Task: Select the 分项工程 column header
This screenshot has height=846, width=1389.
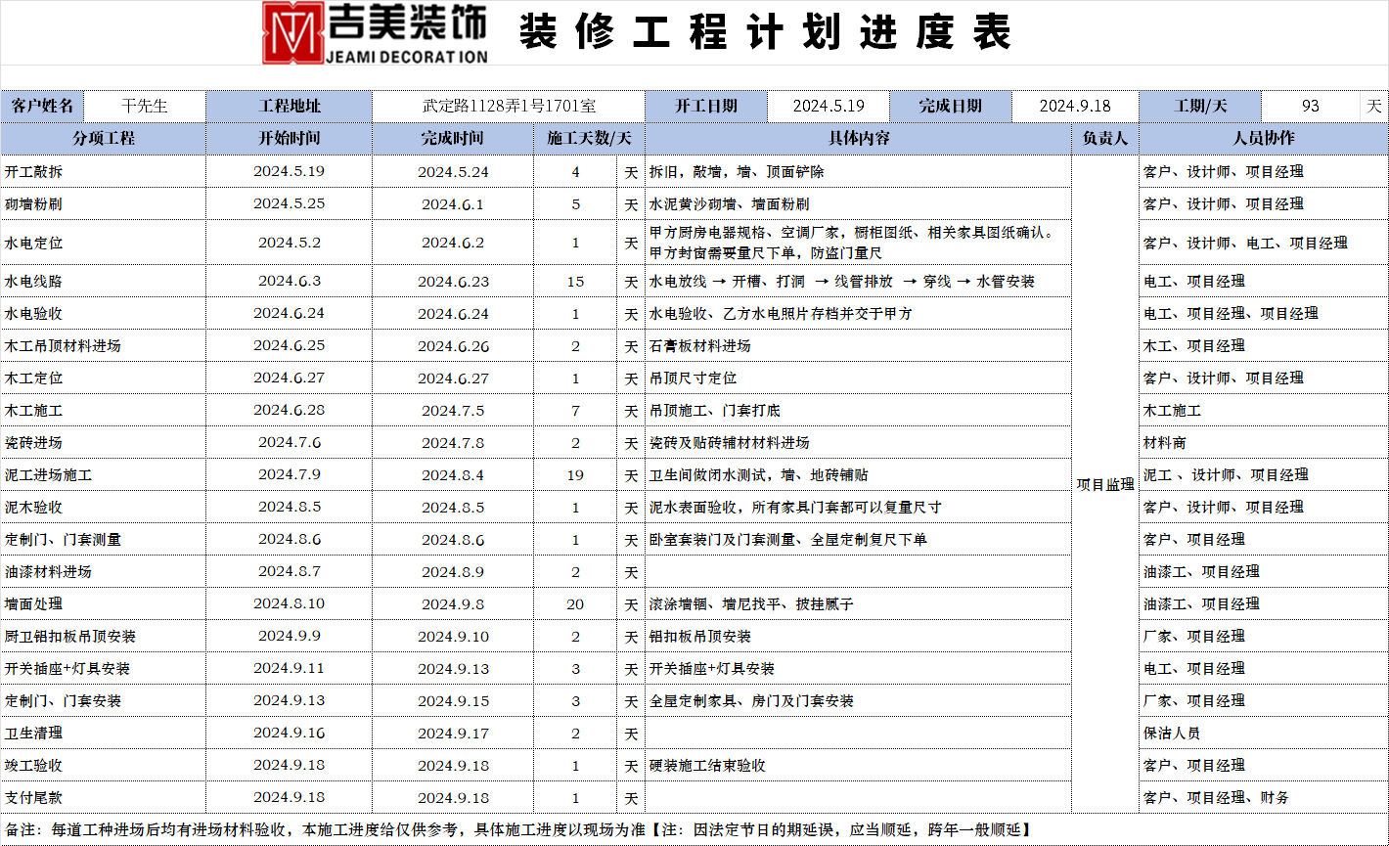Action: (103, 139)
